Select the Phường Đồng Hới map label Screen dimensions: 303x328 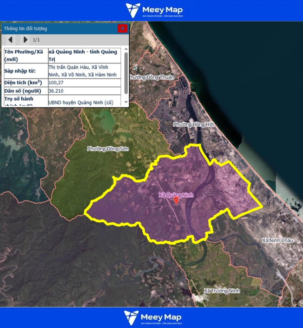(x=193, y=124)
